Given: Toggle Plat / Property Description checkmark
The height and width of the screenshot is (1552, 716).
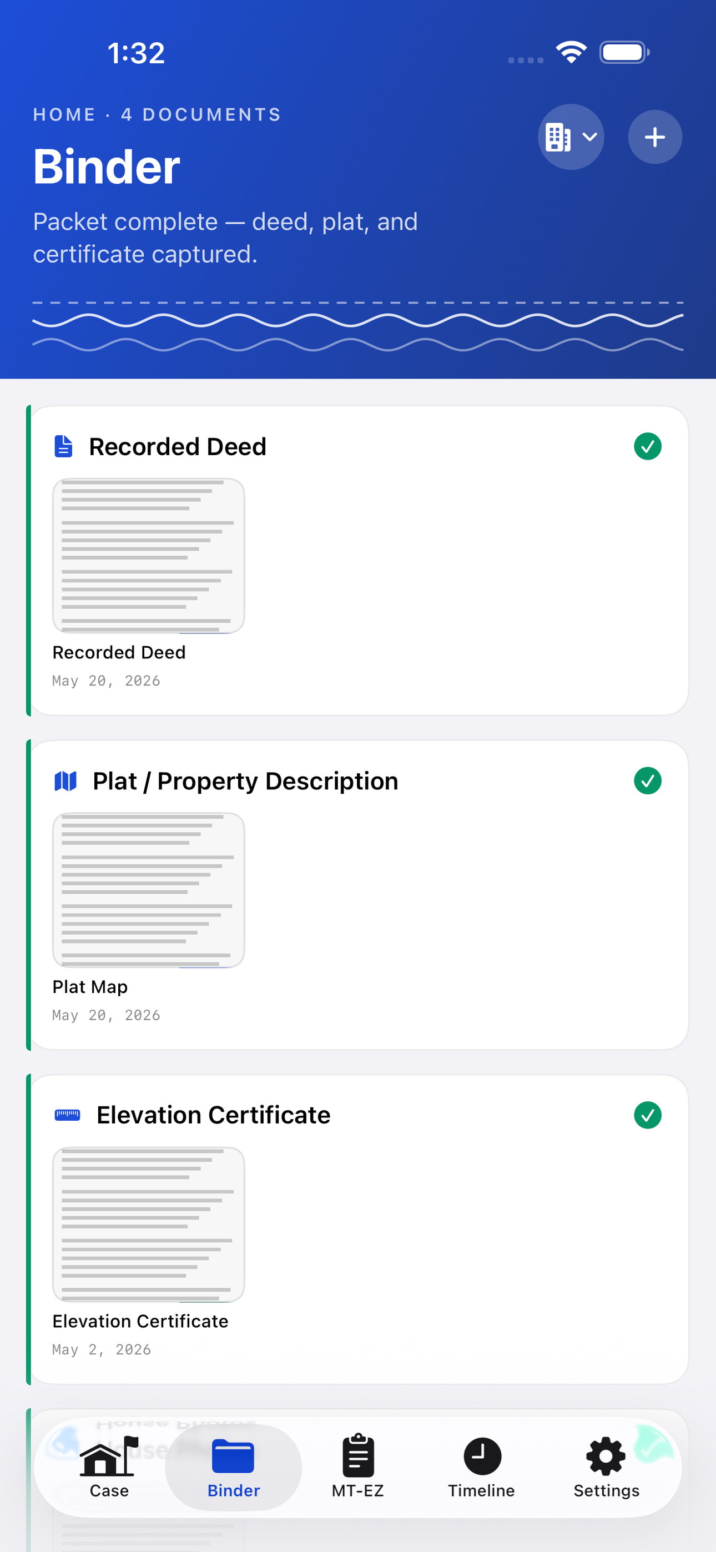Looking at the screenshot, I should [x=647, y=781].
